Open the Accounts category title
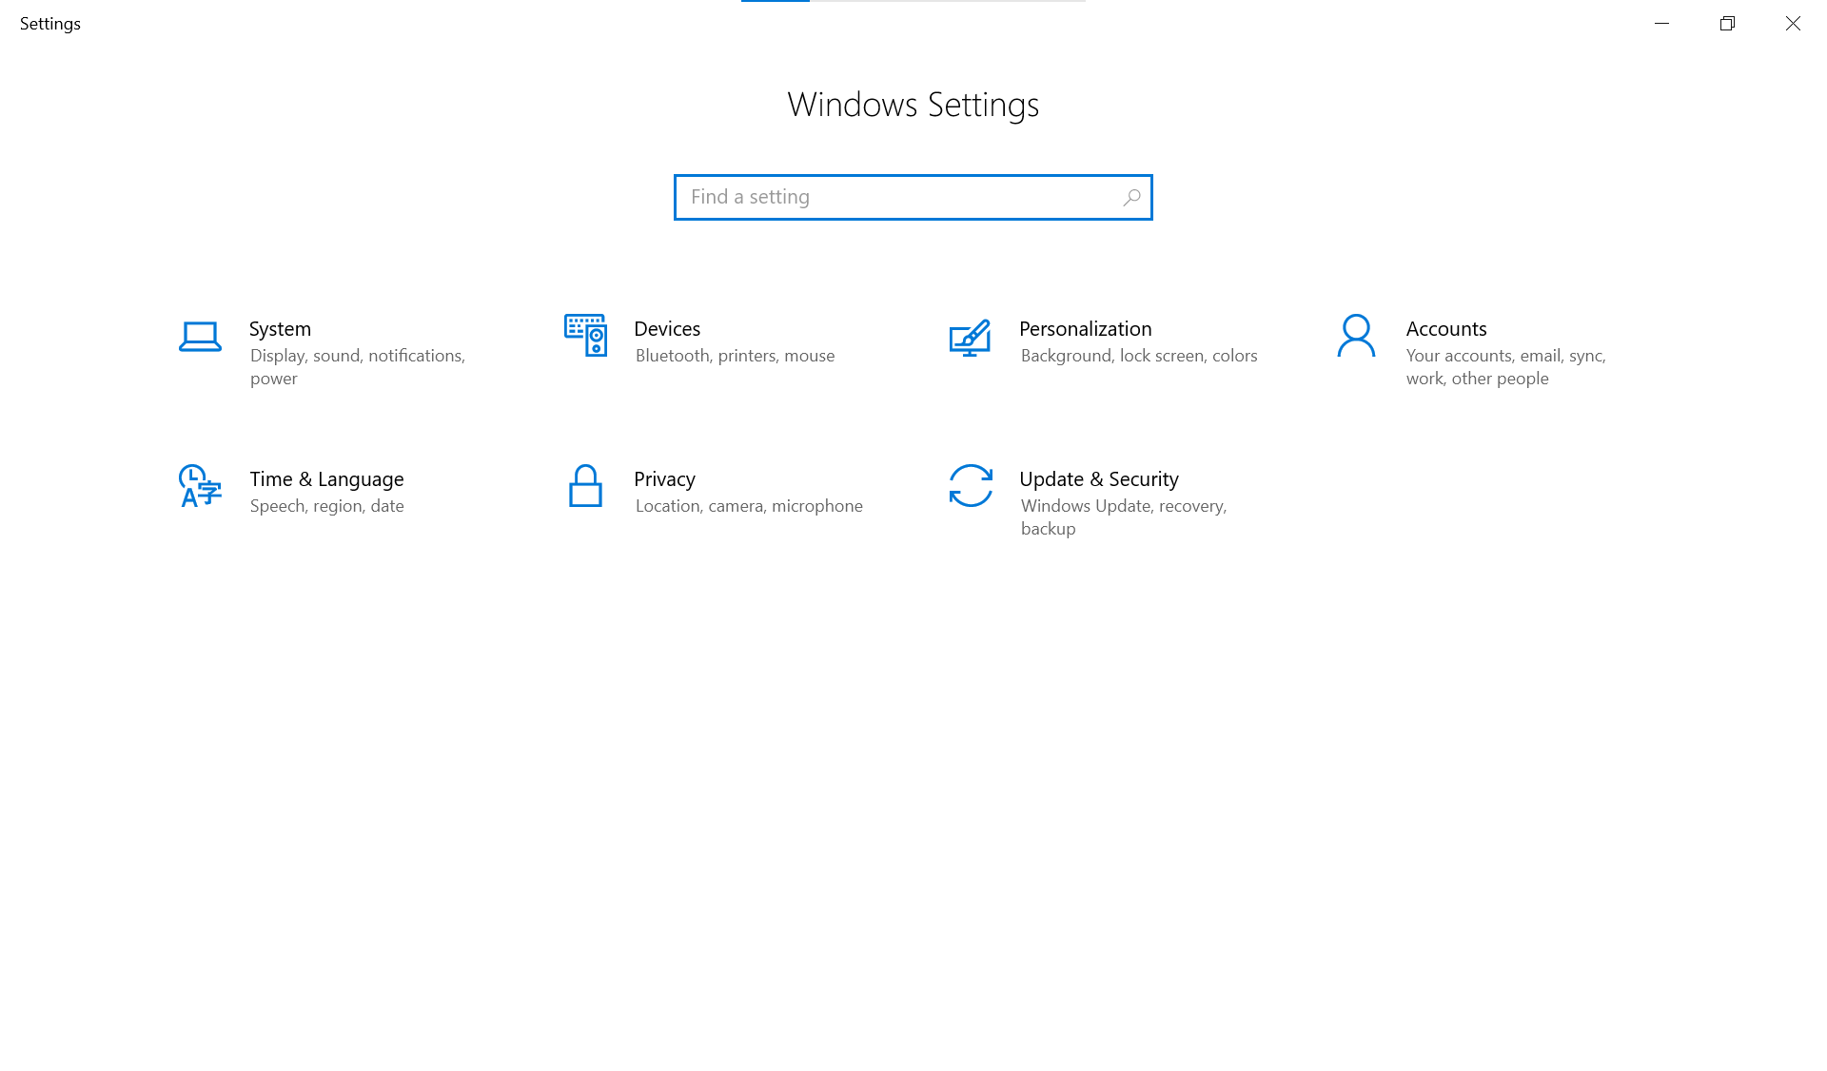This screenshot has width=1827, height=1071. click(1445, 329)
